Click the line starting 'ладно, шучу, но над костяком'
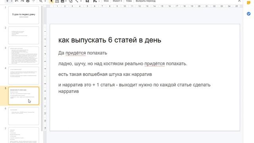 tap(123, 64)
